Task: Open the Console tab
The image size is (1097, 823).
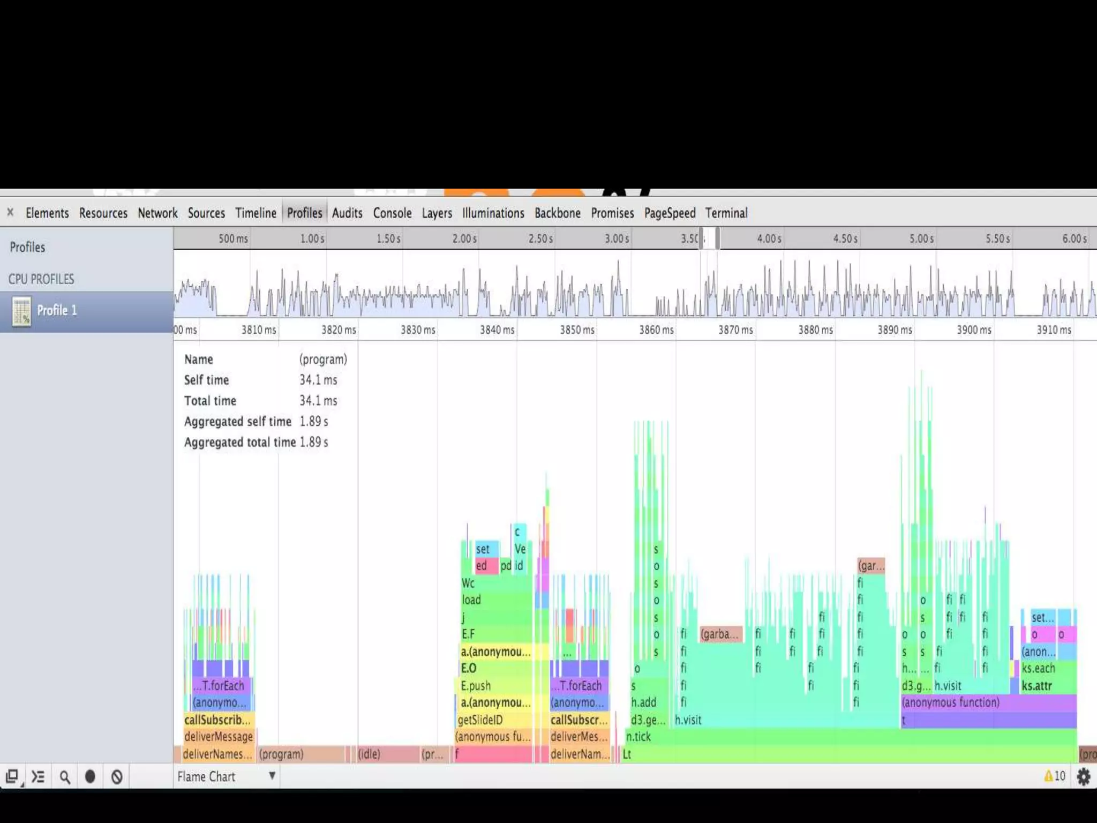Action: coord(392,213)
